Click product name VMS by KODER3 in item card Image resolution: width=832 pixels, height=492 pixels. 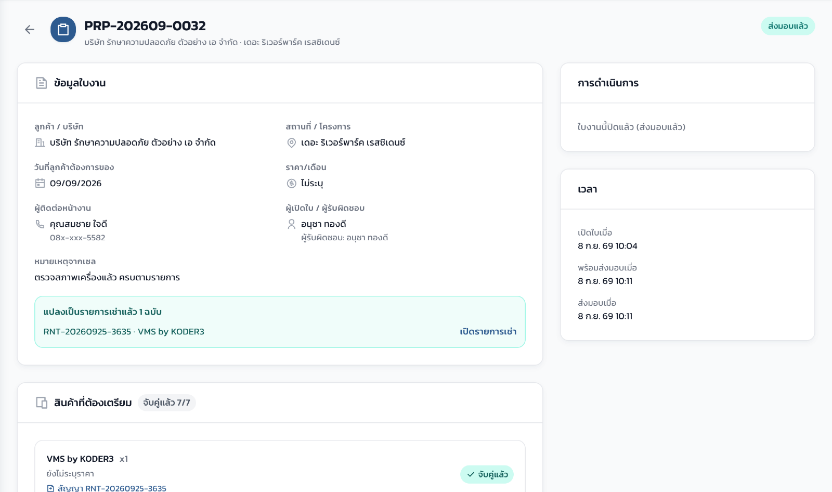(80, 459)
